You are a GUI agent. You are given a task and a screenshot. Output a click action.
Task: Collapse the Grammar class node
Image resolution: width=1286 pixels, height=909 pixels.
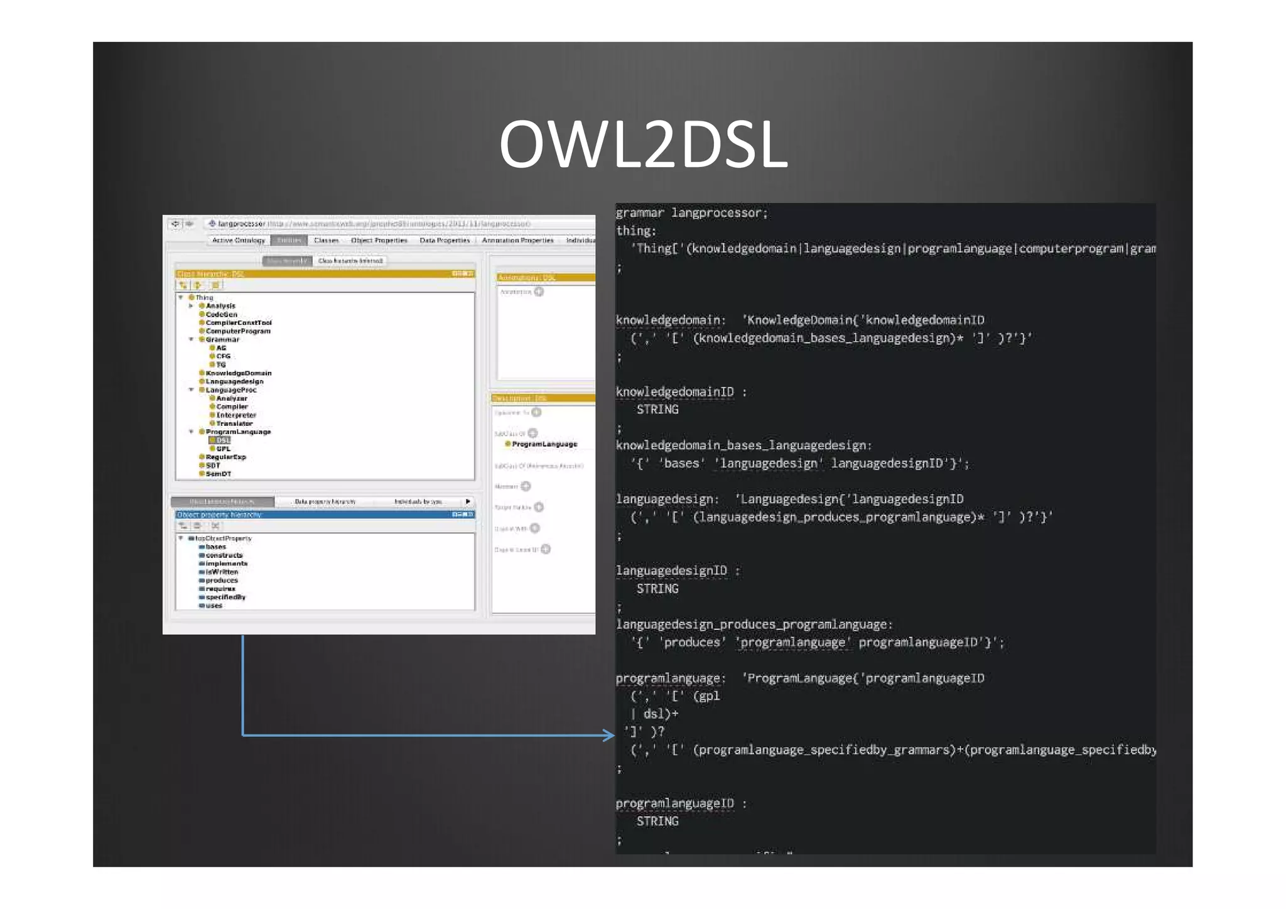[x=191, y=339]
